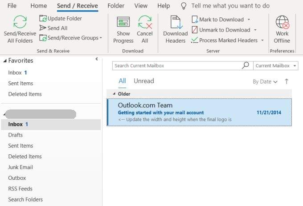Image resolution: width=303 pixels, height=206 pixels.
Task: Click the Mark to Download icon
Action: [x=195, y=20]
